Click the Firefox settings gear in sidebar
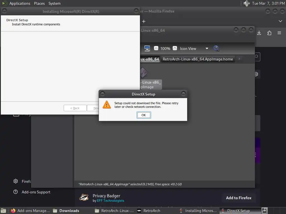The width and height of the screenshot is (286, 214). pos(16,181)
